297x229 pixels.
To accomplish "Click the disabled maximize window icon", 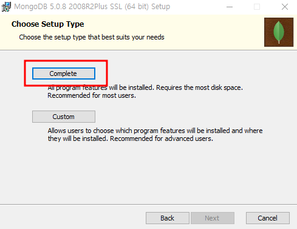I will point(257,7).
